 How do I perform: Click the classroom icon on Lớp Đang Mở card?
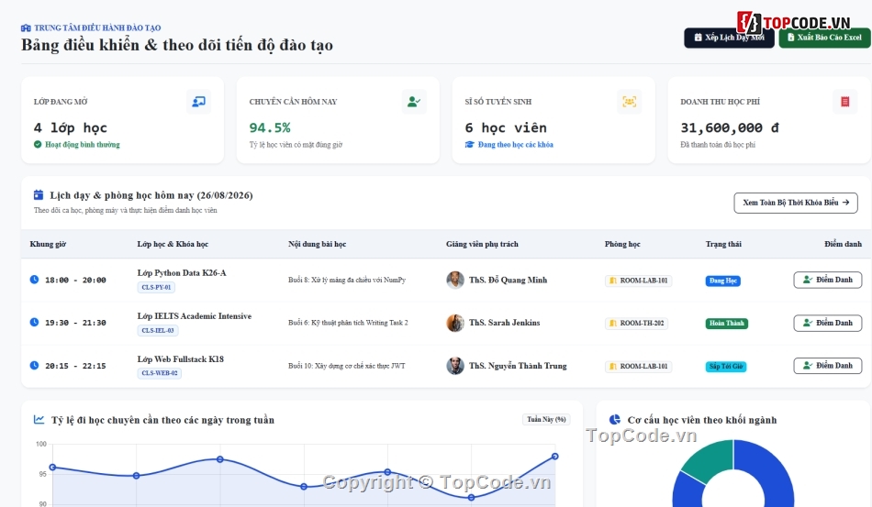point(198,102)
